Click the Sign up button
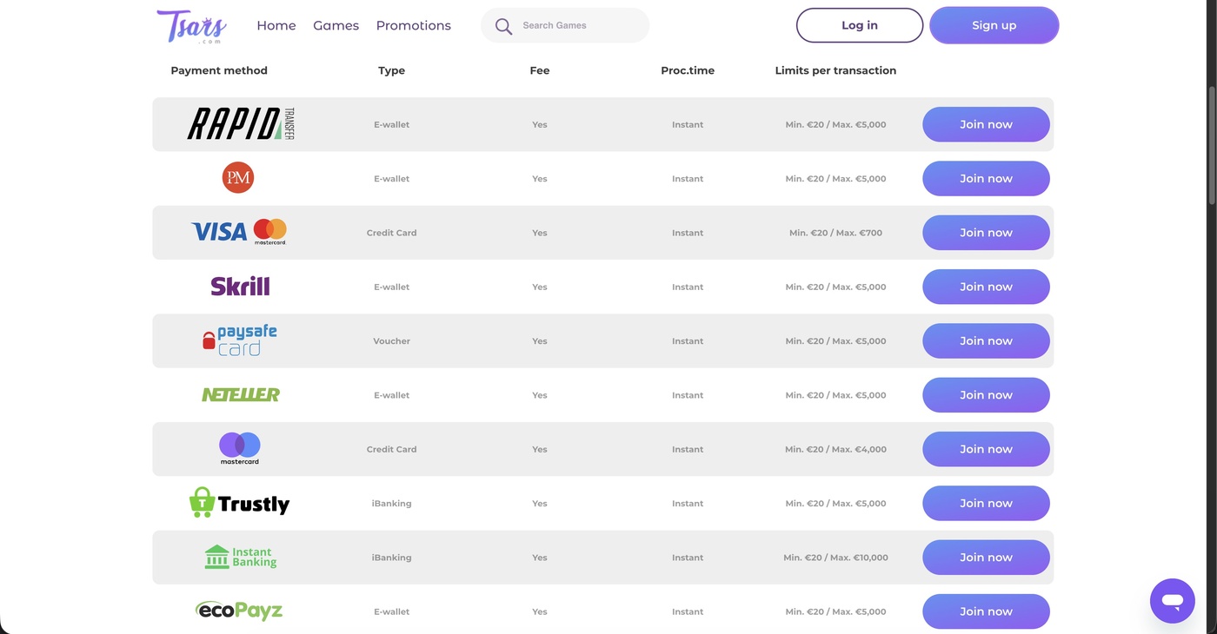 (994, 25)
